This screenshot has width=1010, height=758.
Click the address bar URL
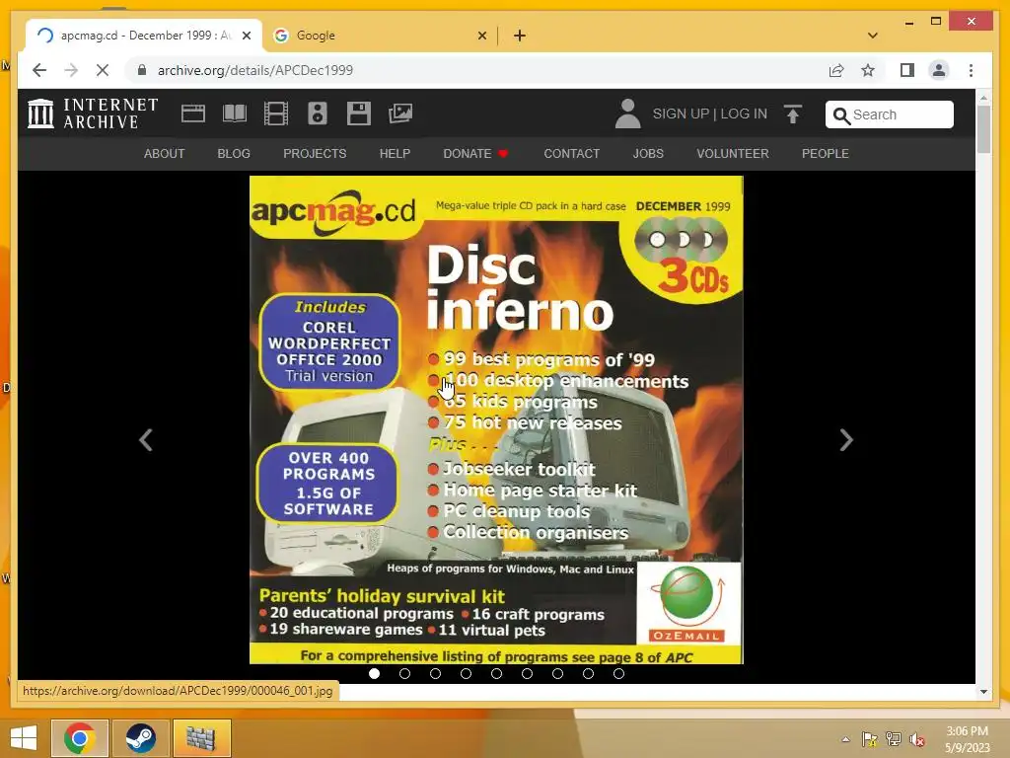[x=255, y=70]
